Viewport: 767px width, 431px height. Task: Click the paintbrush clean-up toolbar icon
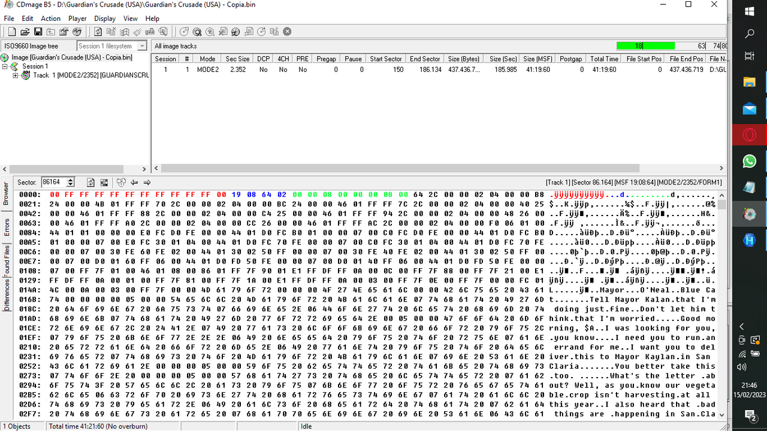[137, 32]
